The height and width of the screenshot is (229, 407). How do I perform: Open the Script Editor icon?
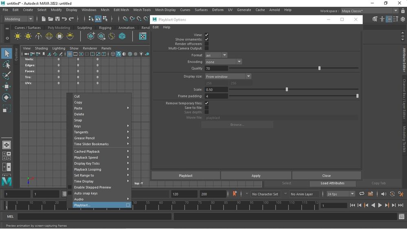pyautogui.click(x=402, y=216)
